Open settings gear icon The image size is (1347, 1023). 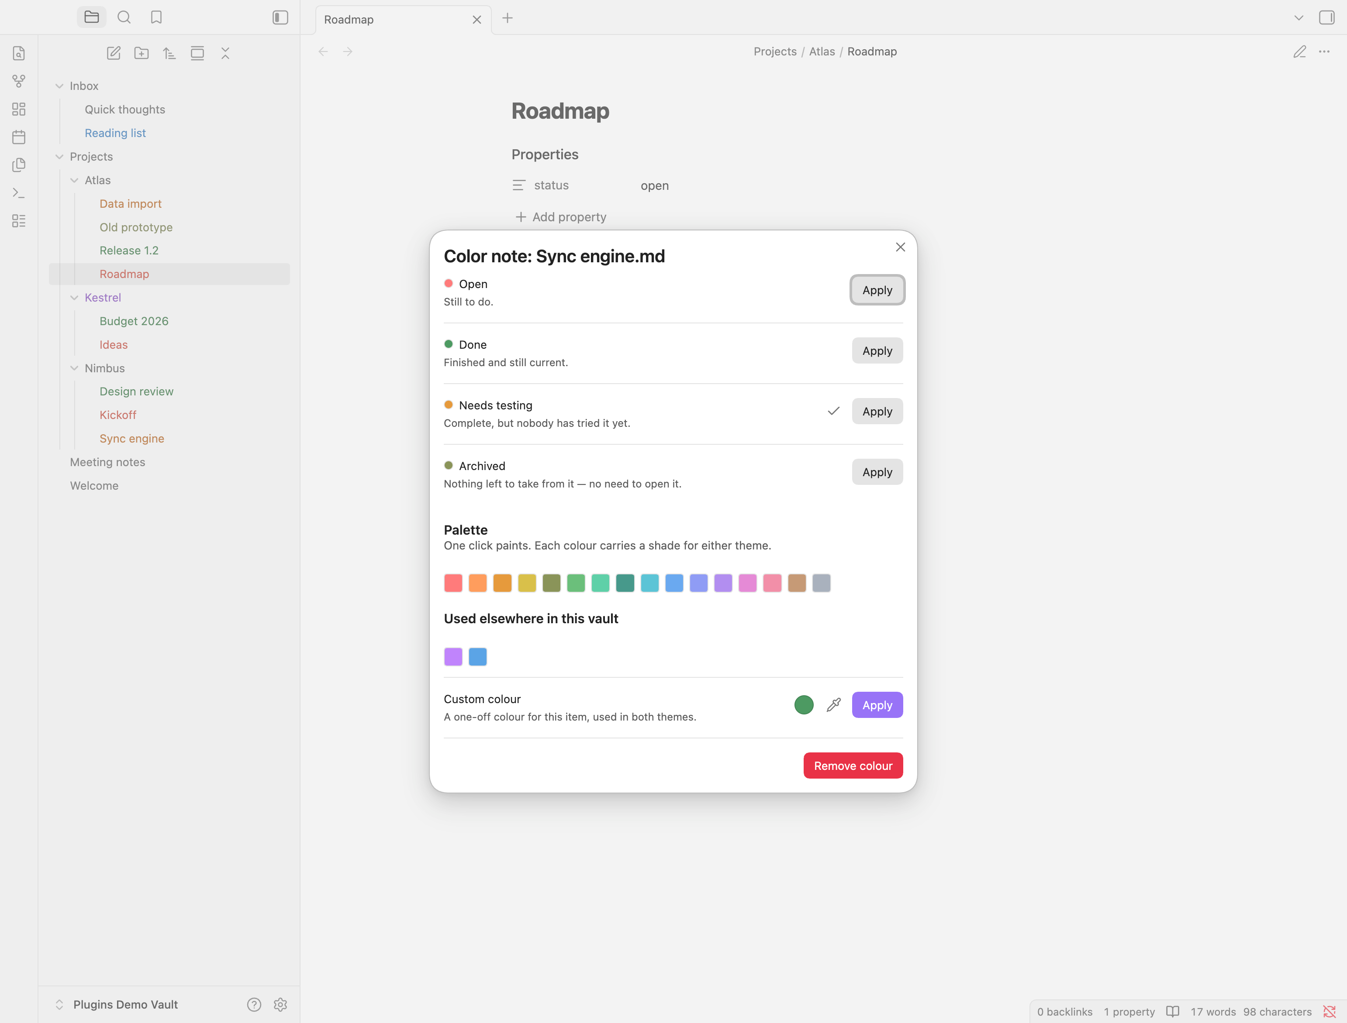pyautogui.click(x=280, y=1005)
